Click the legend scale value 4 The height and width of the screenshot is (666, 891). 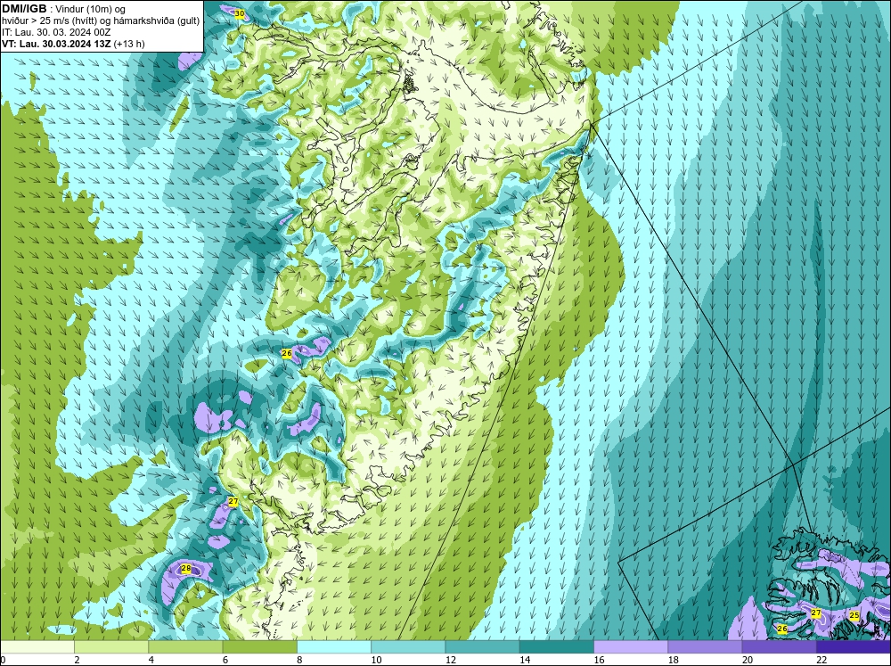pyautogui.click(x=151, y=659)
